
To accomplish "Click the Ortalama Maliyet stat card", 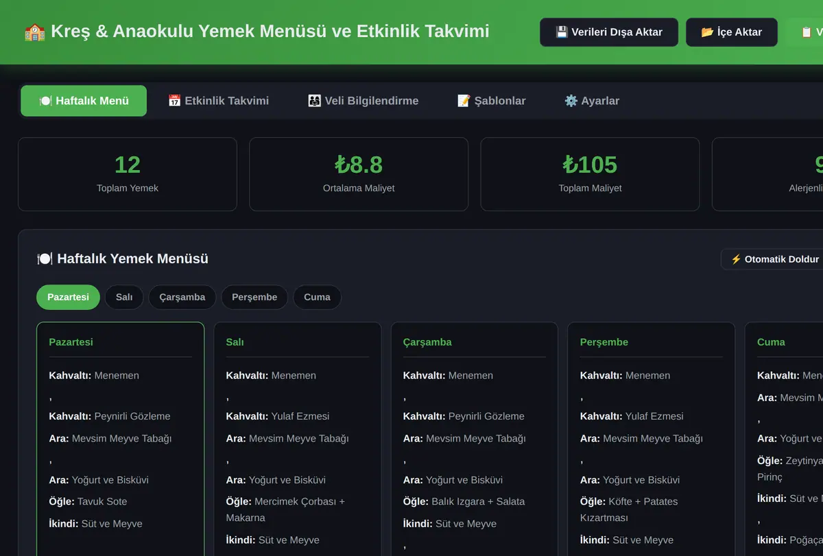I will tap(359, 174).
